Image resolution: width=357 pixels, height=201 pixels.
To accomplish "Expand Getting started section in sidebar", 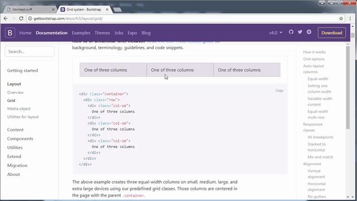I will pos(22,70).
